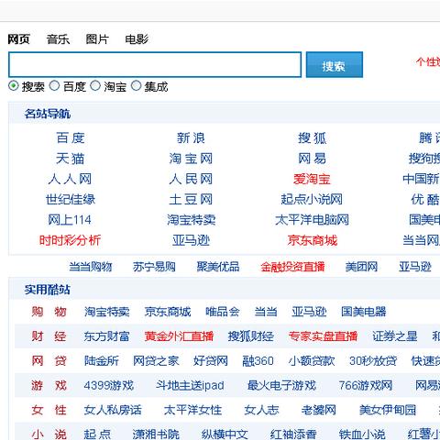This screenshot has height=440, width=440.
Task: Open the 电影 search tab
Action: (137, 39)
